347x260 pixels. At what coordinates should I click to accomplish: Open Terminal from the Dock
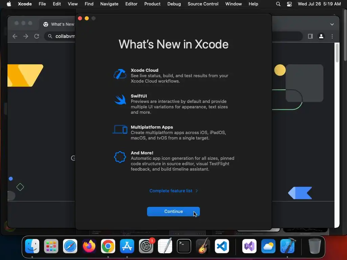pos(184,246)
